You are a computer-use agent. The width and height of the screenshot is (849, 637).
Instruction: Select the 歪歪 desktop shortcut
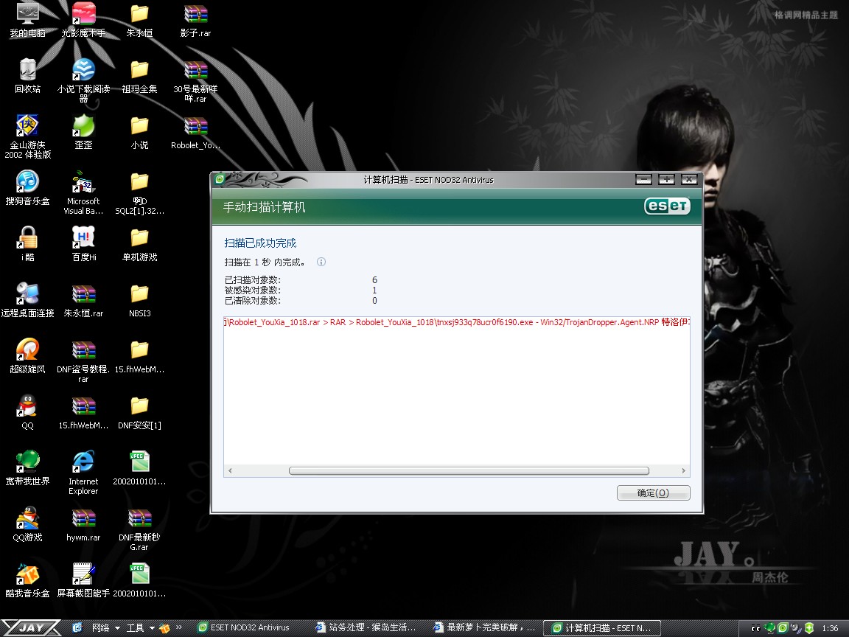click(83, 132)
